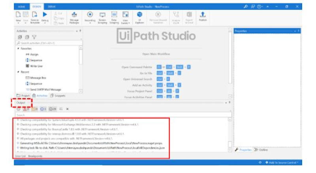Open the search magnifier in the title bar
Viewport: 316px width, 173px height.
[x=245, y=6]
